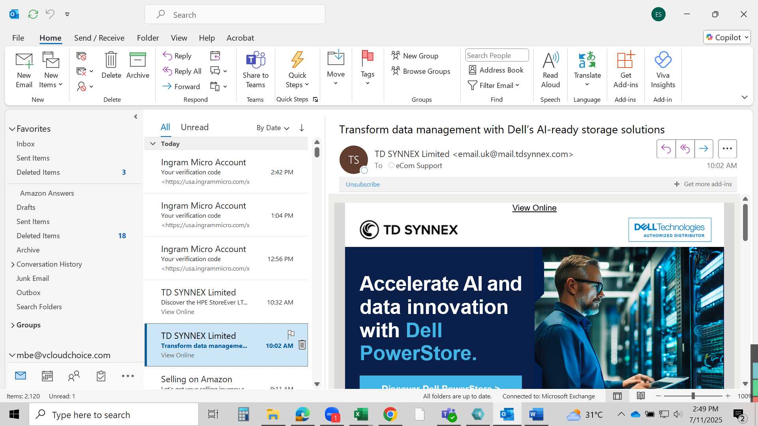Open the Send / Receive tab
Viewport: 758px width, 426px height.
99,38
